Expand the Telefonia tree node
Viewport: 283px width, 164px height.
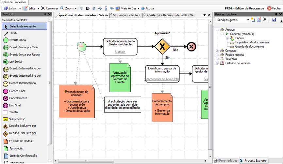point(217,59)
